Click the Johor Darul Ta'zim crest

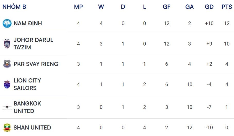click(x=7, y=44)
